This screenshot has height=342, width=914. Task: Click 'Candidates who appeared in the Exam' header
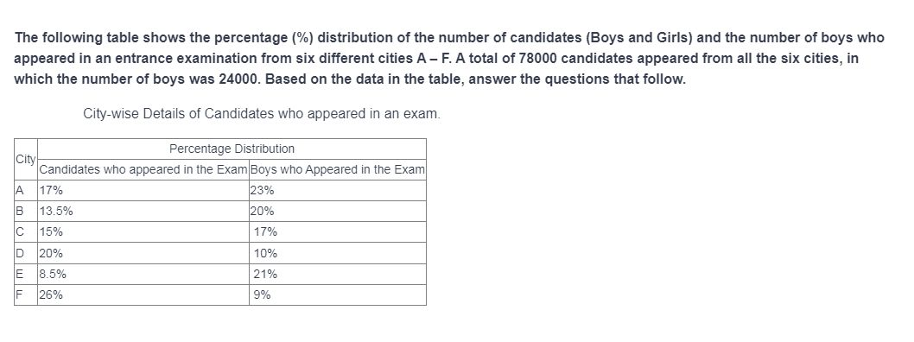coord(143,169)
